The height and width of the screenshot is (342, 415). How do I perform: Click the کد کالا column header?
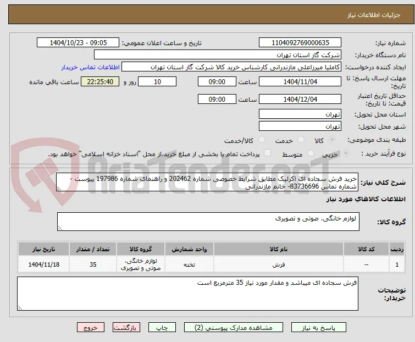click(x=366, y=249)
